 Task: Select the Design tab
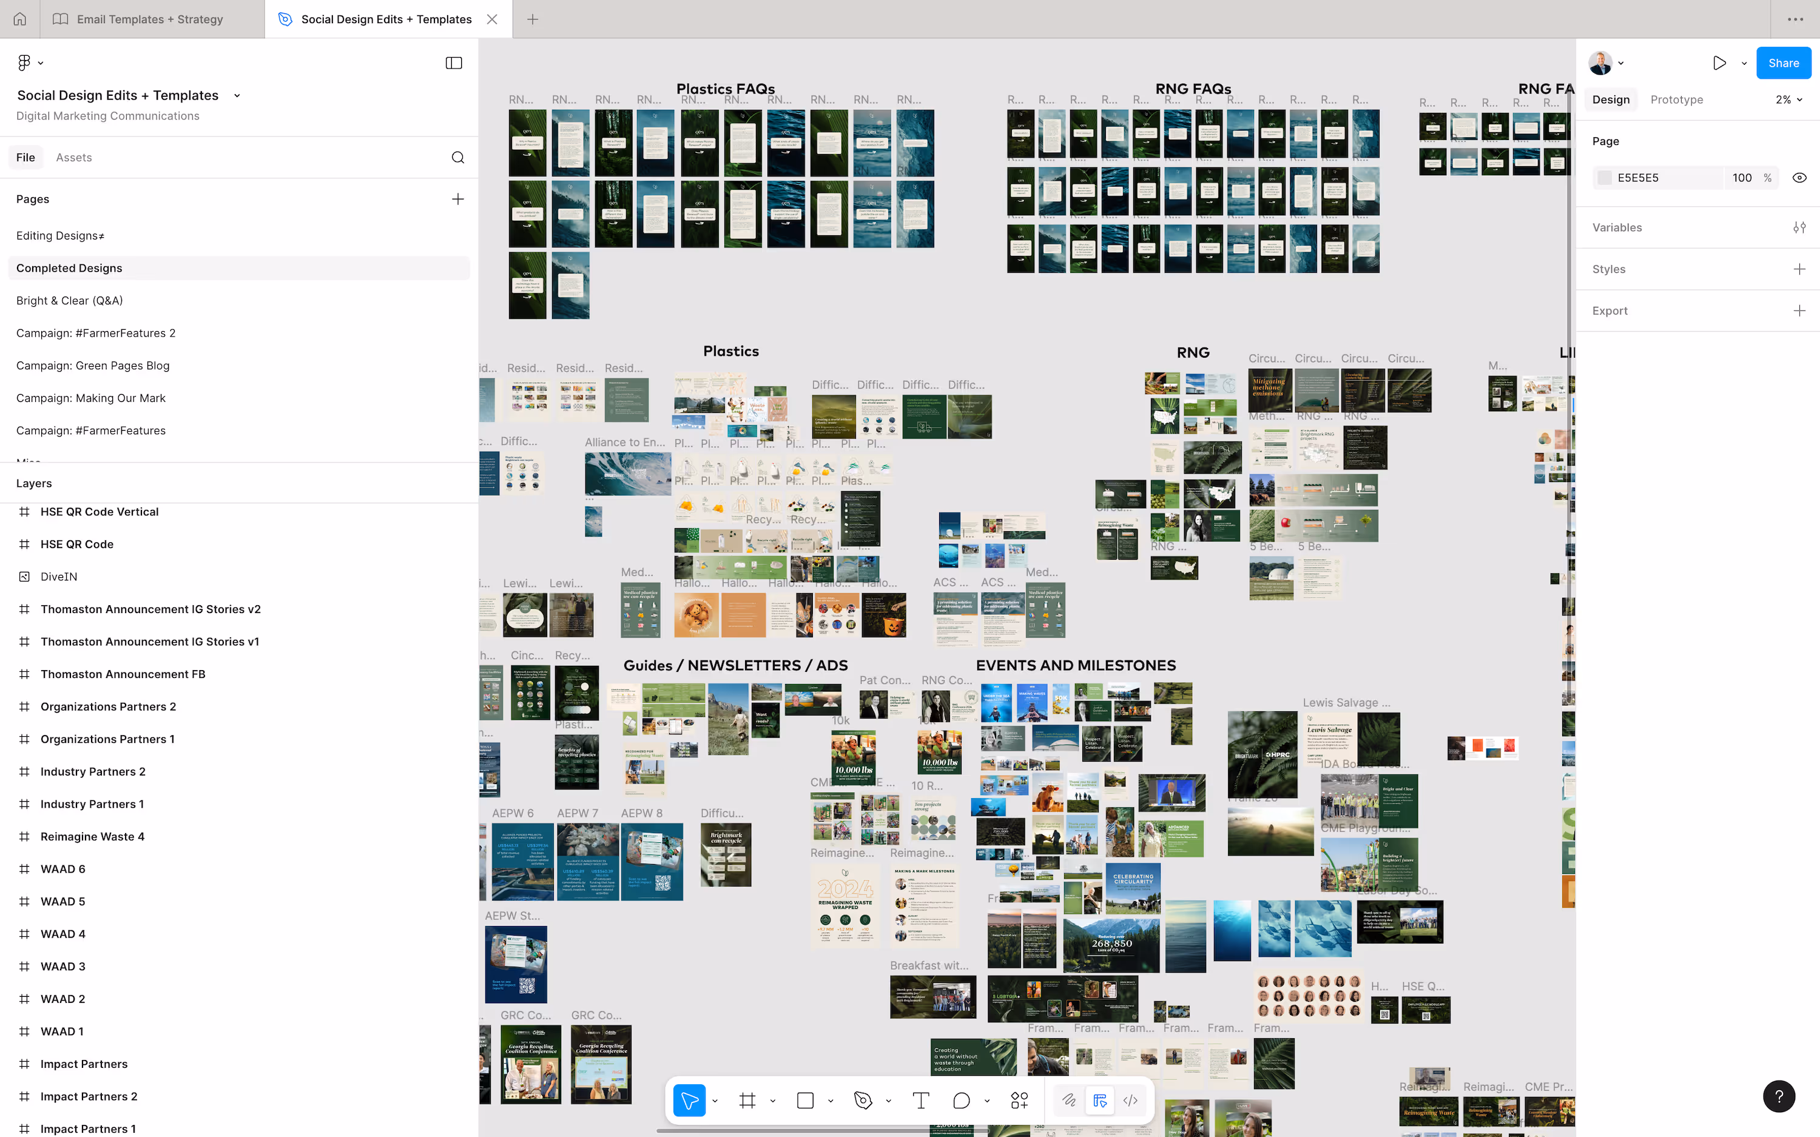(x=1610, y=99)
